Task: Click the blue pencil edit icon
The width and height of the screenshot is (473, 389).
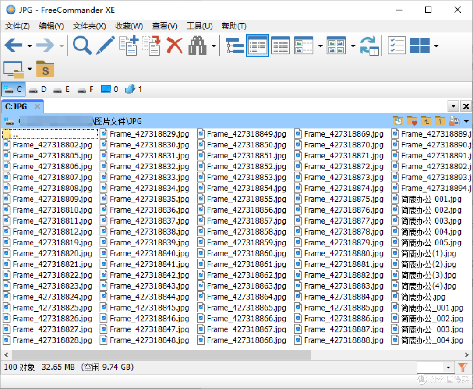Action: click(106, 46)
